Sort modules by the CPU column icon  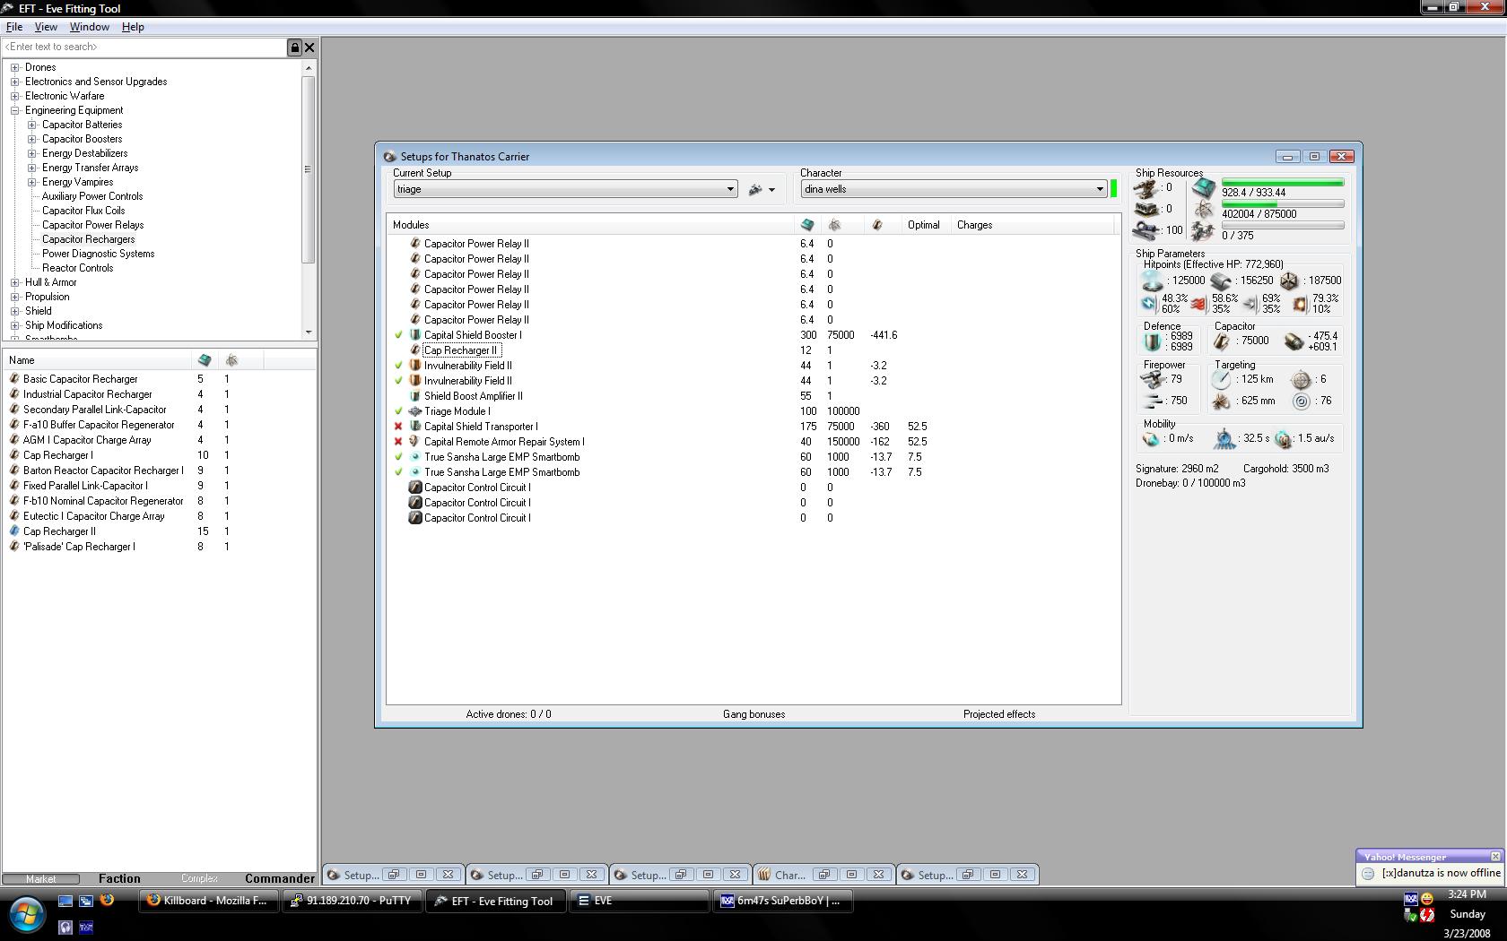(807, 225)
